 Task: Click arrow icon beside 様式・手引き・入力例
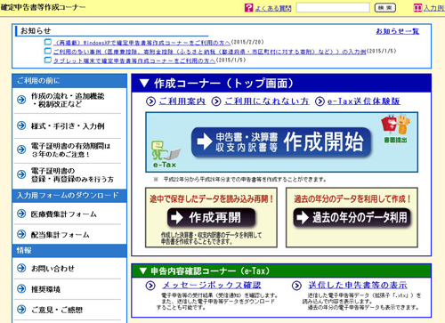[21, 125]
